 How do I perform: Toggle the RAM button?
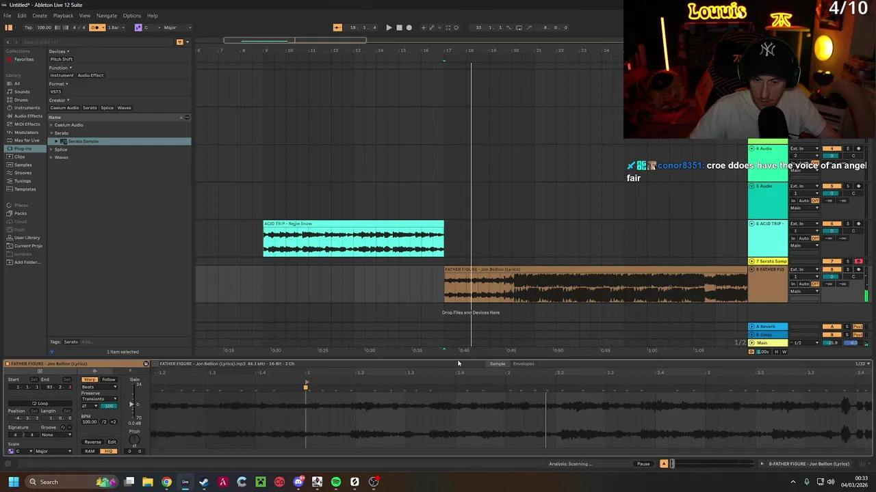90,452
